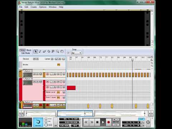Toggle the metronome Click button
This screenshot has width=172, height=129.
pos(46,119)
